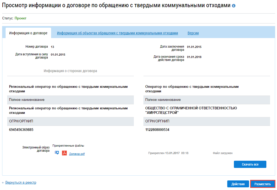277x190 pixels.
Task: Click the Файл загружен status text
Action: [x=222, y=153]
